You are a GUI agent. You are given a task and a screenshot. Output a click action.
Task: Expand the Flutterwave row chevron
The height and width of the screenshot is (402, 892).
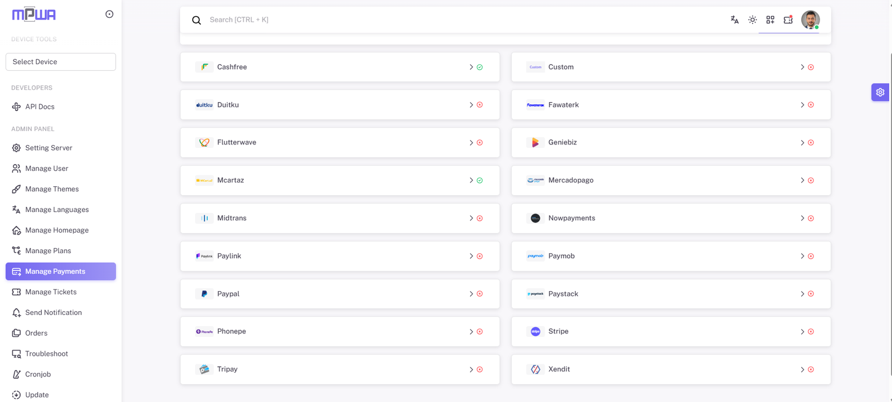[471, 143]
